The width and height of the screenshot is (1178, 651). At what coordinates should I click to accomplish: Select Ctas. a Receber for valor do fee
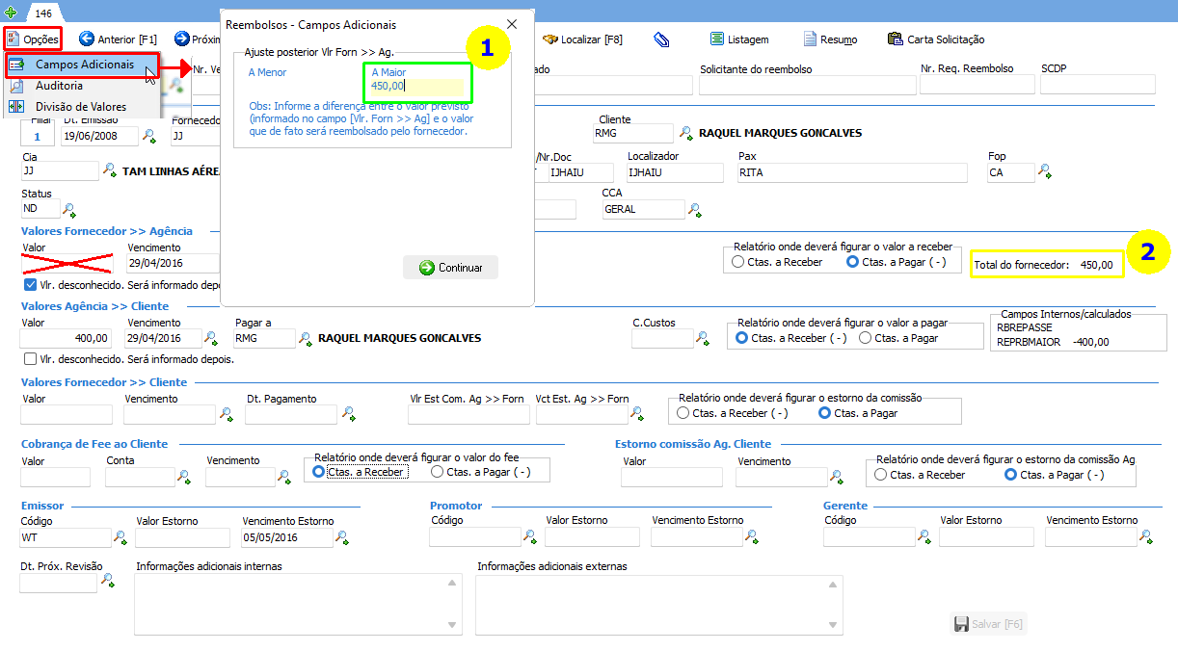[318, 472]
